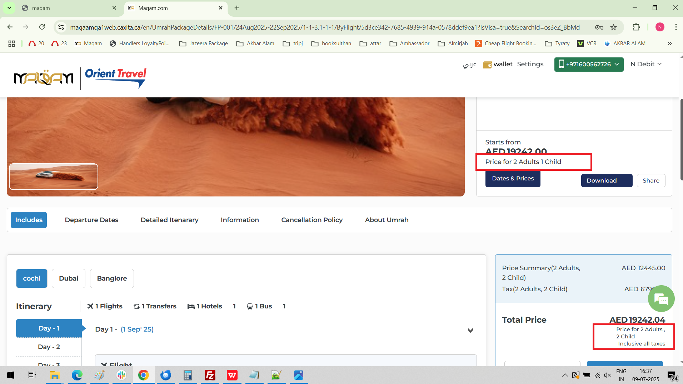683x384 pixels.
Task: Reload the page with the refresh icon
Action: (x=42, y=27)
